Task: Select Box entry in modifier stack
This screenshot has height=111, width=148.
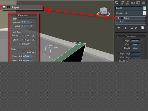Action: coord(131,21)
